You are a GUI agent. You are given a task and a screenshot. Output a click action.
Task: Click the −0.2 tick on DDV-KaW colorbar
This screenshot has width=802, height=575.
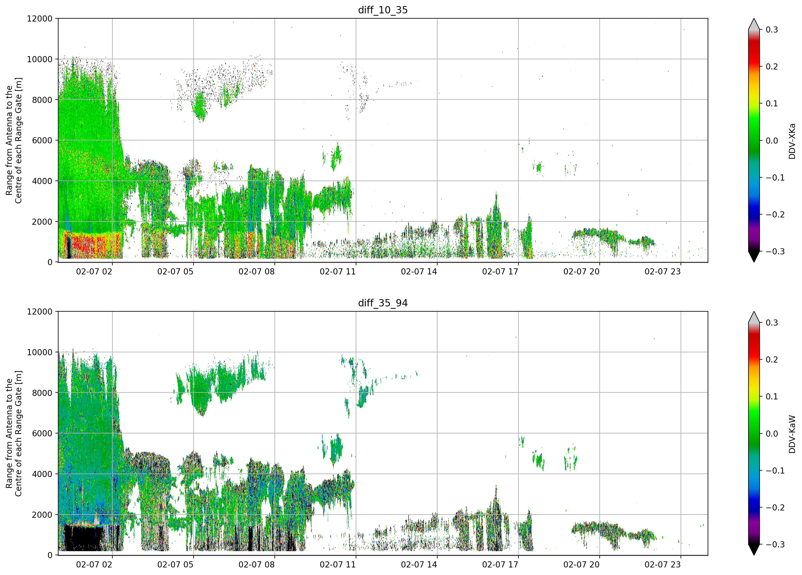[x=775, y=508]
